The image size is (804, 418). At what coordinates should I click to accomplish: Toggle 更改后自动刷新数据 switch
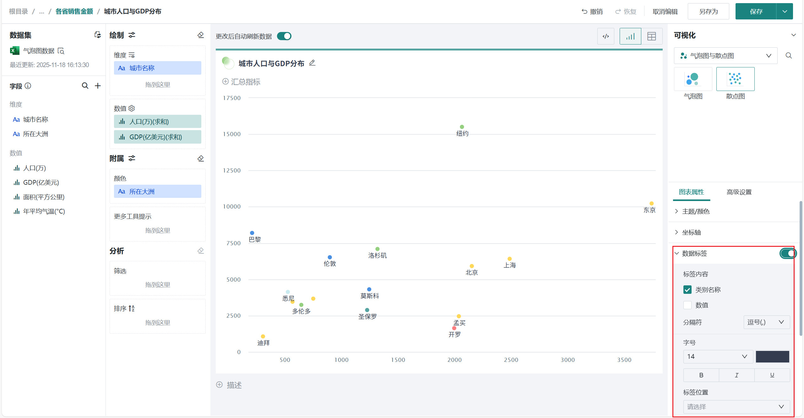(x=284, y=36)
